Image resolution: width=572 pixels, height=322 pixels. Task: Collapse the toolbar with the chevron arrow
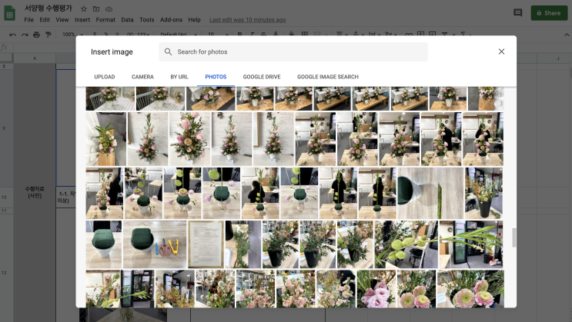[x=567, y=35]
